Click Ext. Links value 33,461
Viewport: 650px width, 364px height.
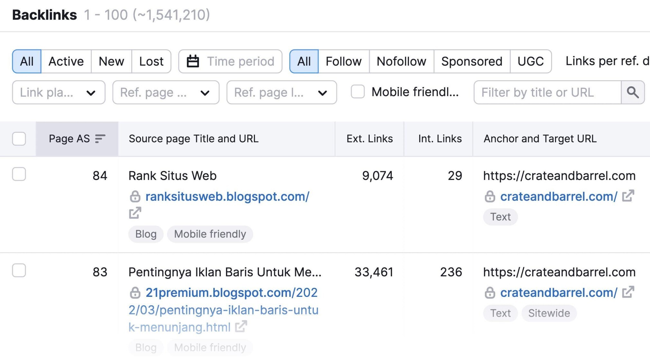(x=374, y=272)
